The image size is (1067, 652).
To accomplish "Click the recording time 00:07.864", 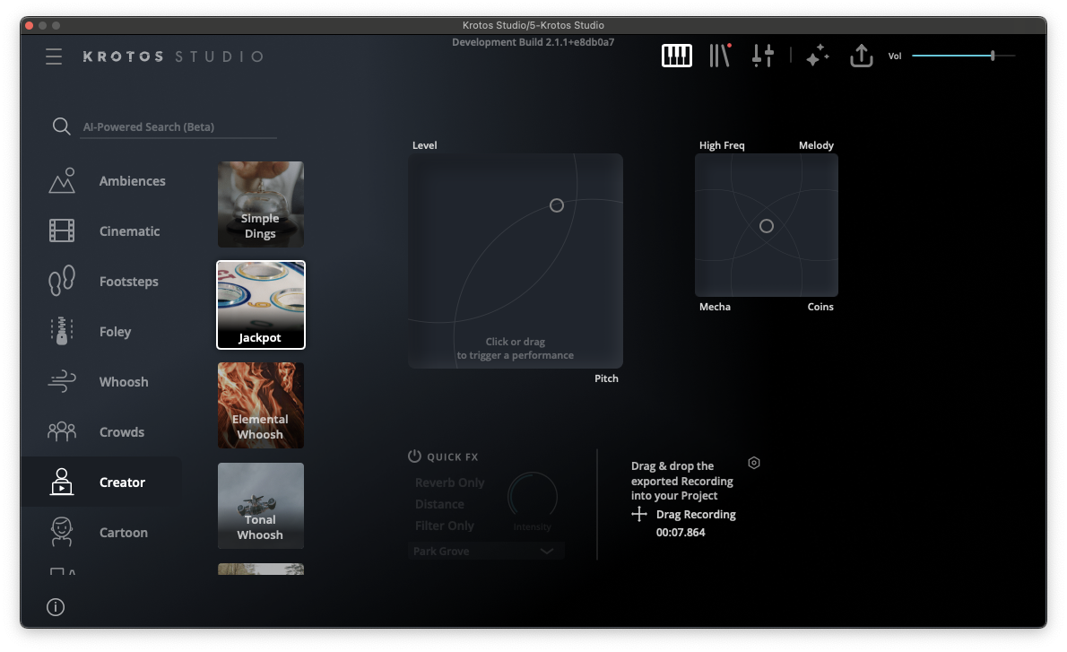I will point(681,532).
